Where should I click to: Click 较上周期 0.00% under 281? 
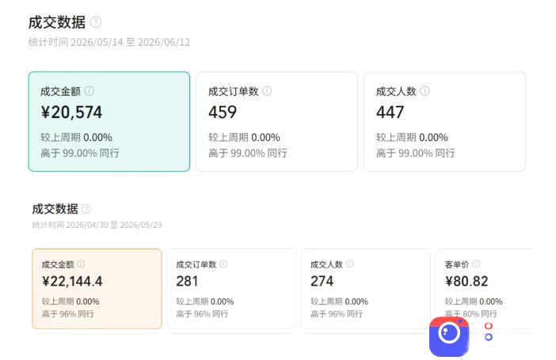(205, 301)
